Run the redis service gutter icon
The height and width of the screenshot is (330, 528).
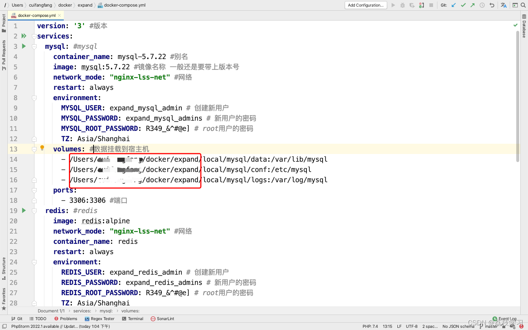[24, 210]
